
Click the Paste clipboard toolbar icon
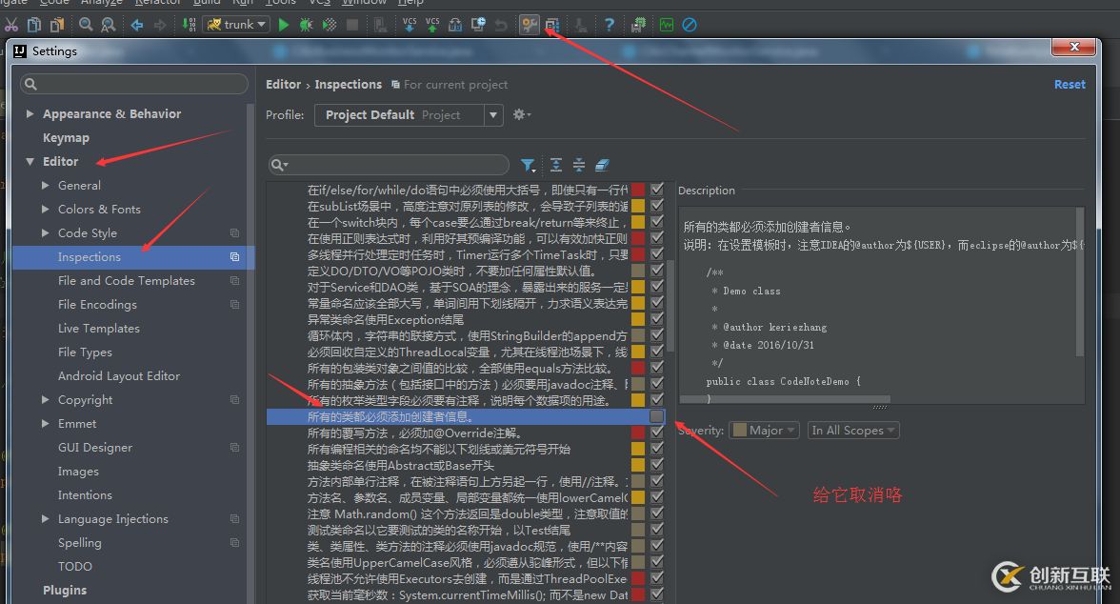57,25
